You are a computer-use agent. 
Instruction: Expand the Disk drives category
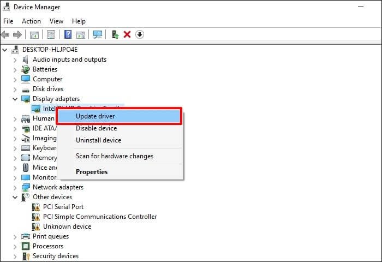coord(15,89)
